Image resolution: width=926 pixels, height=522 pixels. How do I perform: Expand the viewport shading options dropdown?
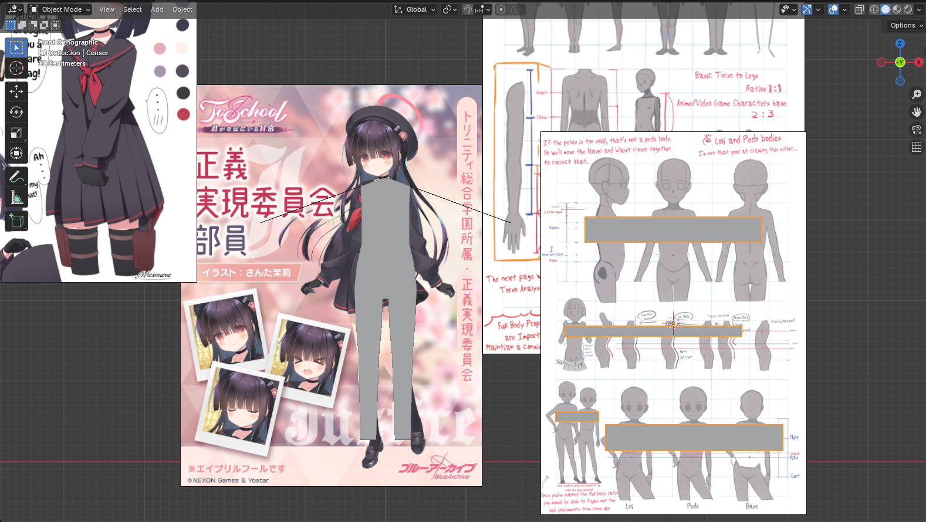point(919,9)
